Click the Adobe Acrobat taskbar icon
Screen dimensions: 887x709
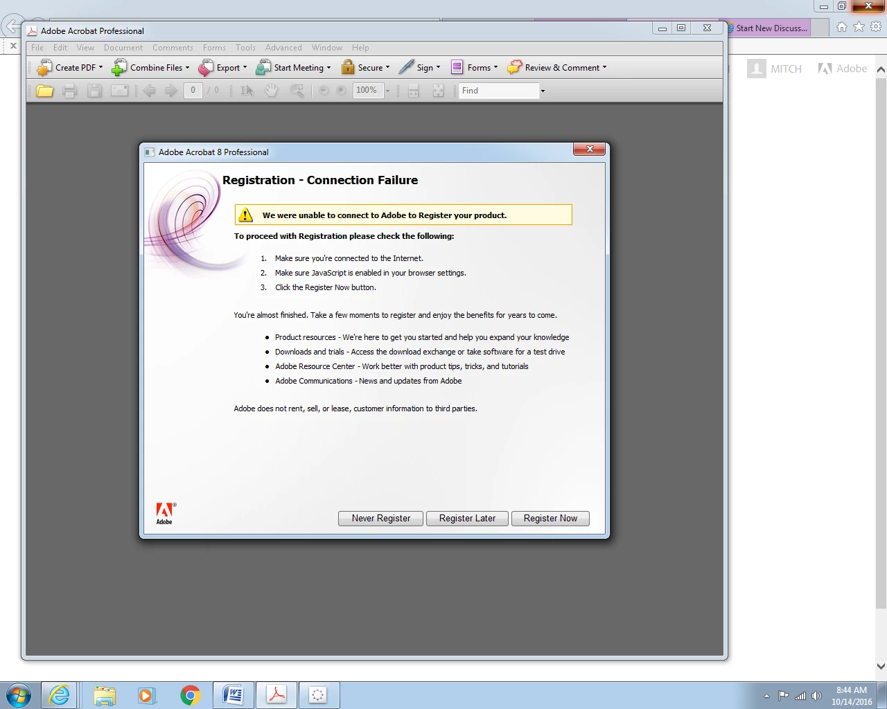[276, 695]
